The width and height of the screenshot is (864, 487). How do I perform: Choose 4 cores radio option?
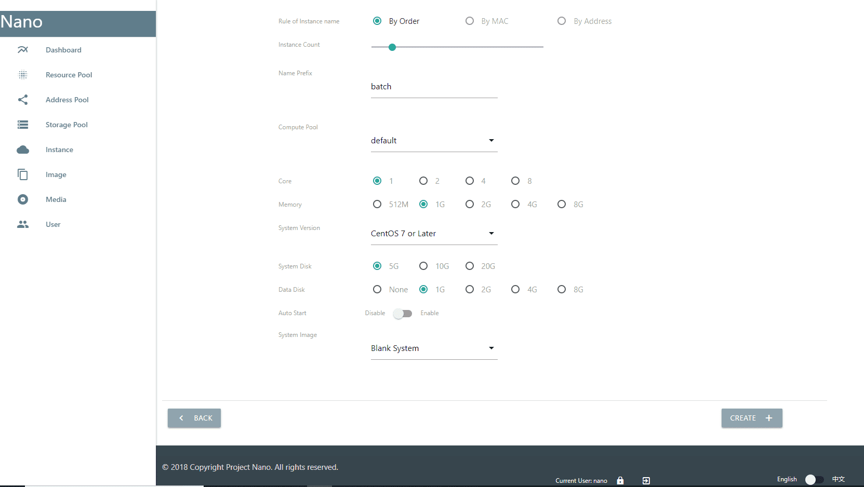470,181
